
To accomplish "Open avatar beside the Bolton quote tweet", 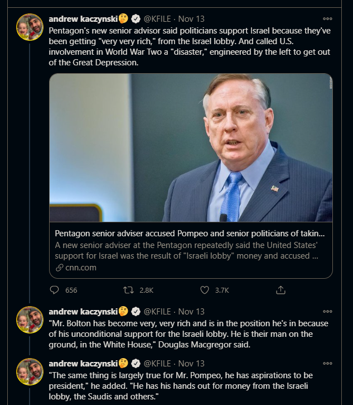I will [x=30, y=320].
